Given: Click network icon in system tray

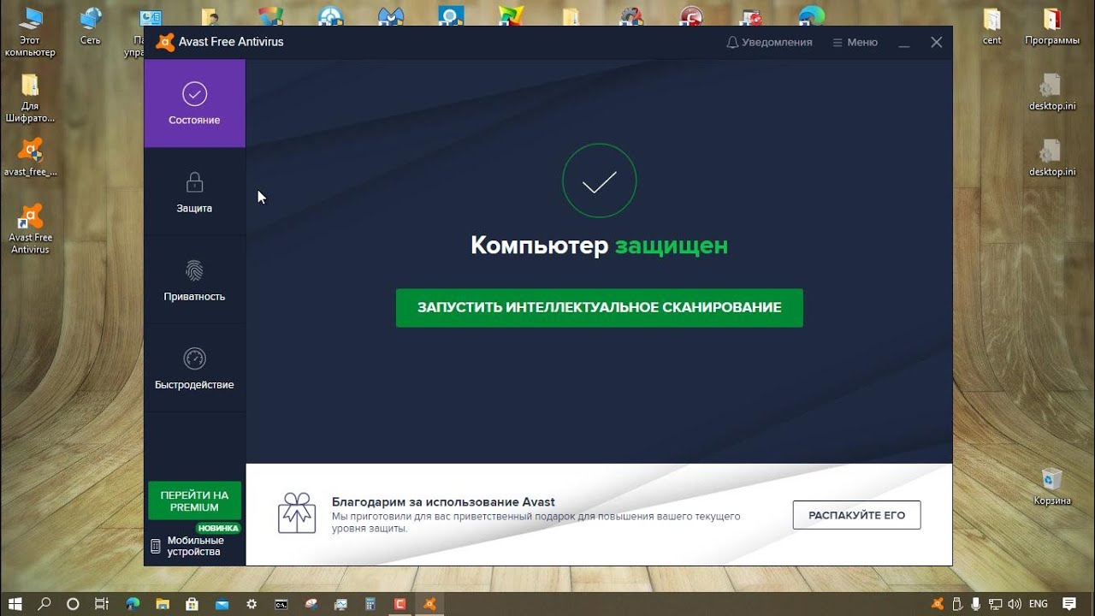Looking at the screenshot, I should pyautogui.click(x=996, y=604).
